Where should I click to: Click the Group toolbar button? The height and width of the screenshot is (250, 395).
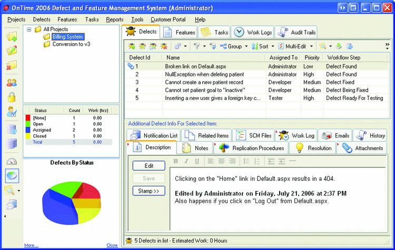point(231,46)
